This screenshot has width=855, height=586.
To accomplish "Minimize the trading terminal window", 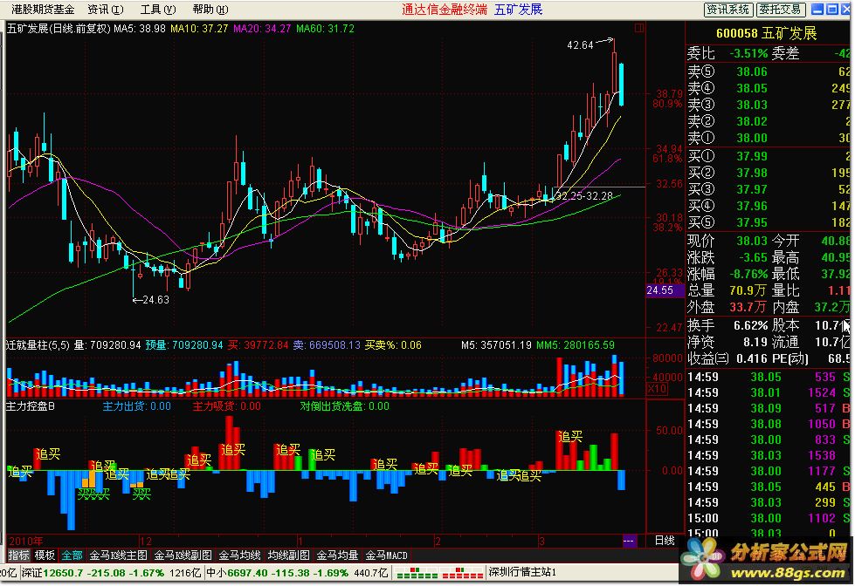I will [817, 10].
